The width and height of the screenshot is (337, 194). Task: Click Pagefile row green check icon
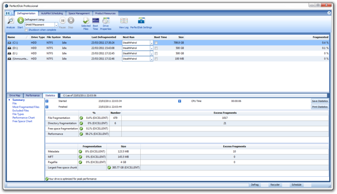tap(80, 163)
